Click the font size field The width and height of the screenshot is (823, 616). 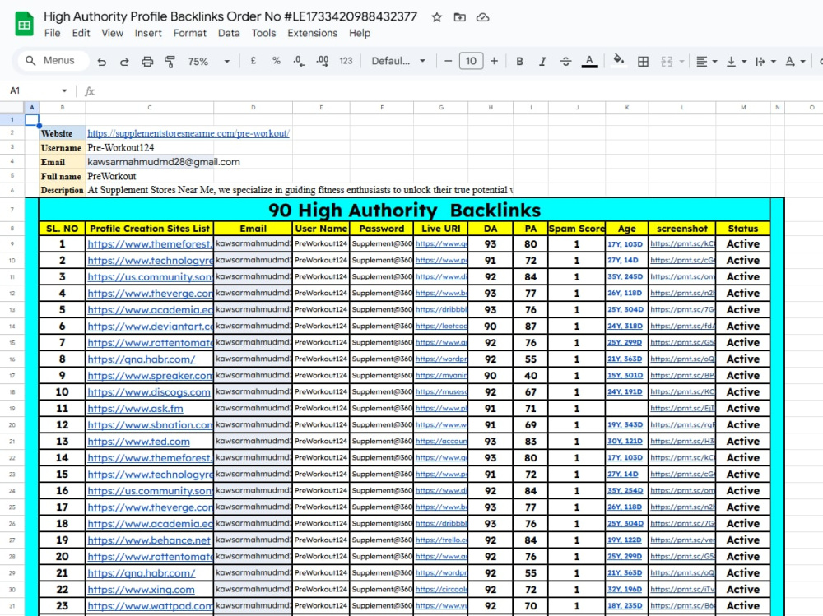coord(471,61)
